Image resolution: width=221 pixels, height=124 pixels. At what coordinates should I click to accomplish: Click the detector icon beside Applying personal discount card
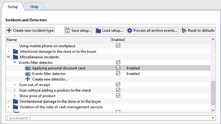click(x=28, y=68)
